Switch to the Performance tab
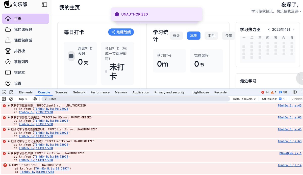 pyautogui.click(x=100, y=92)
